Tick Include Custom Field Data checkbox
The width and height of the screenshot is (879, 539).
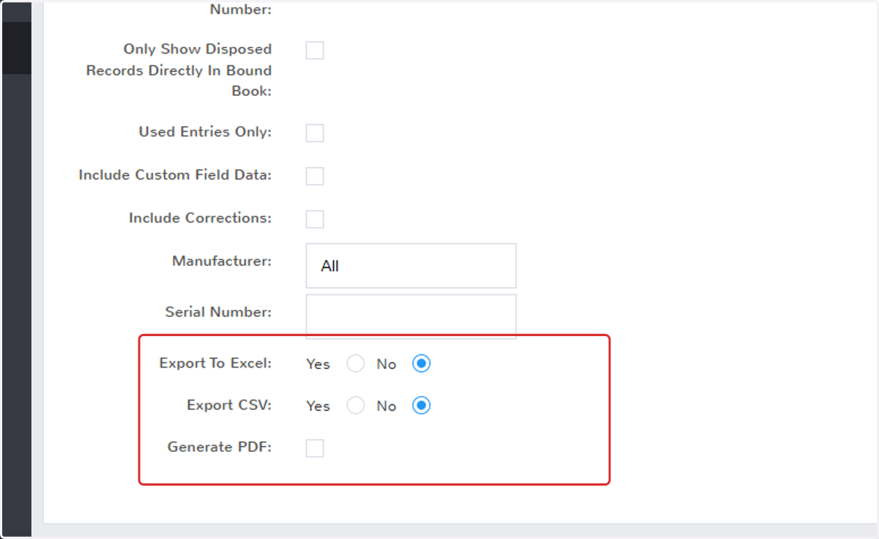coord(315,176)
